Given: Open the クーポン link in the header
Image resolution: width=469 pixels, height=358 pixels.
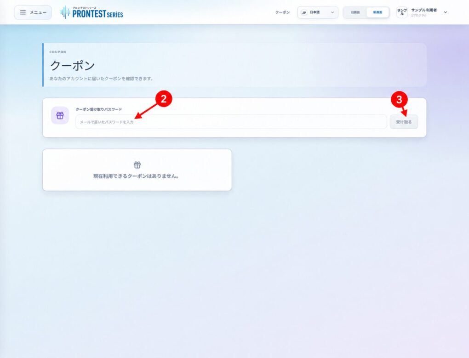Looking at the screenshot, I should (282, 12).
